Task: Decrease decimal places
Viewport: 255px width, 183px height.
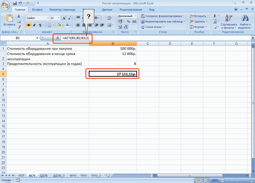Action: point(126,27)
